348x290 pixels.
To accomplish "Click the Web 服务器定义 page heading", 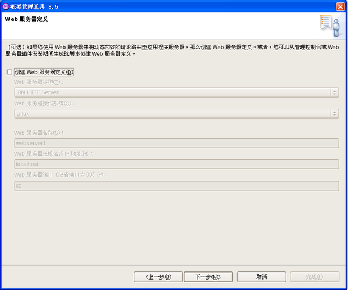I will pos(26,19).
